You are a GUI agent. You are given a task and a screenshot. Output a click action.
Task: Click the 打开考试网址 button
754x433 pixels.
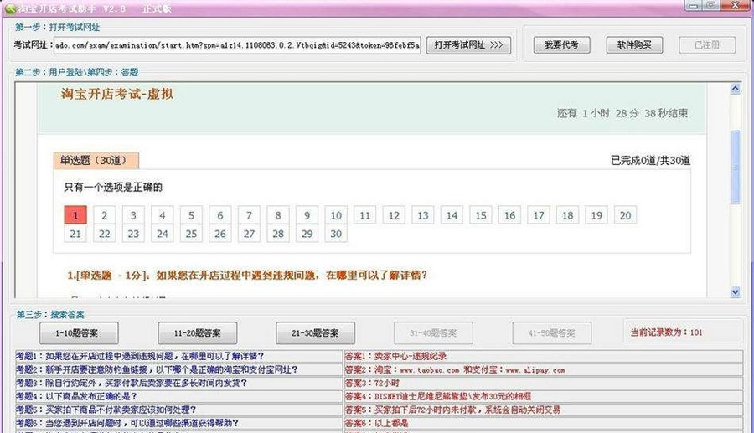pyautogui.click(x=468, y=45)
